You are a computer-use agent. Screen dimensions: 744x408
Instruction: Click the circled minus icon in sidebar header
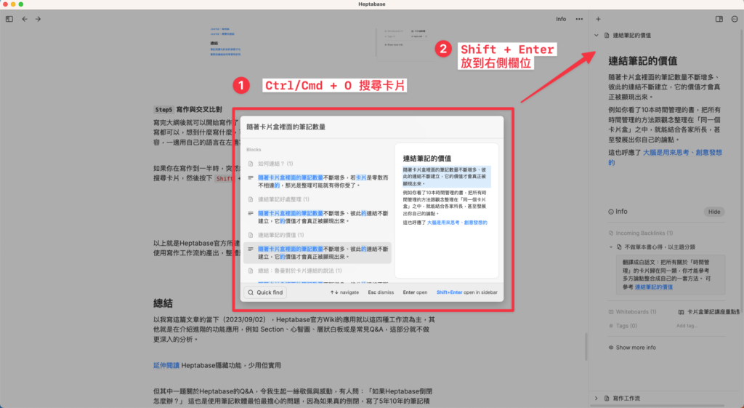coord(735,19)
